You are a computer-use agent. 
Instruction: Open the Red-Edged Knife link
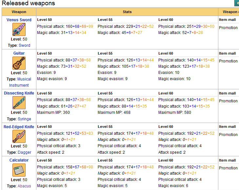point(19,127)
